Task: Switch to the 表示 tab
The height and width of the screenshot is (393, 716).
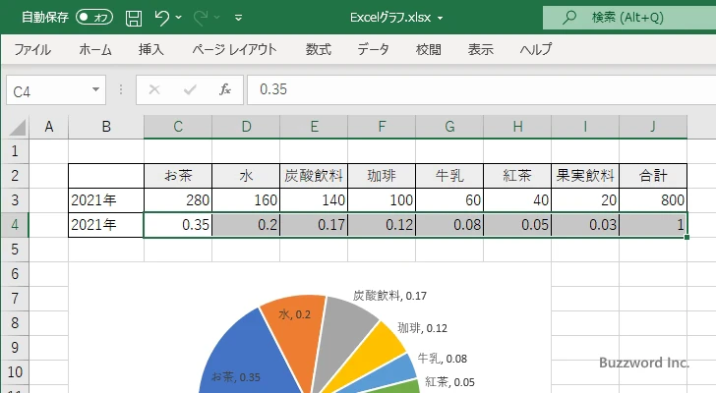Action: (480, 49)
